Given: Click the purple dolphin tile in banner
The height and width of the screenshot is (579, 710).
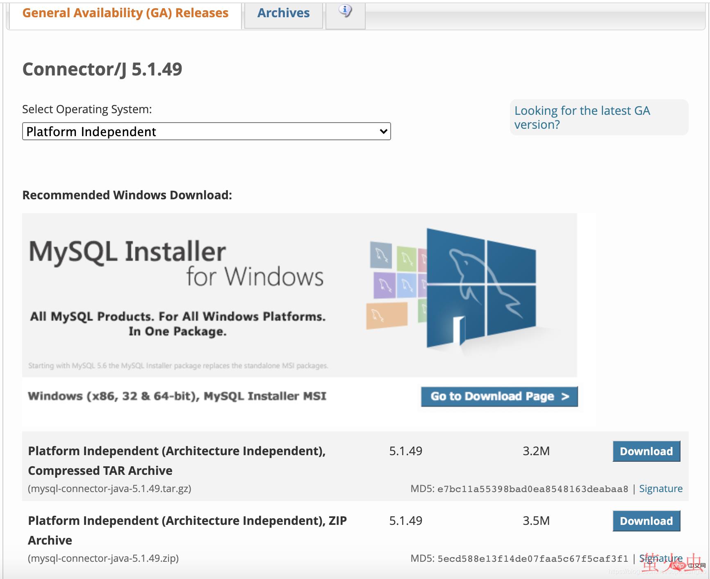Looking at the screenshot, I should pyautogui.click(x=384, y=285).
